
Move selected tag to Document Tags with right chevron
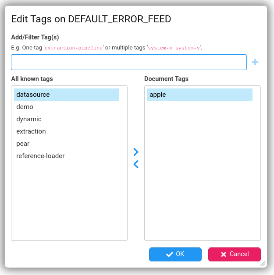click(136, 152)
